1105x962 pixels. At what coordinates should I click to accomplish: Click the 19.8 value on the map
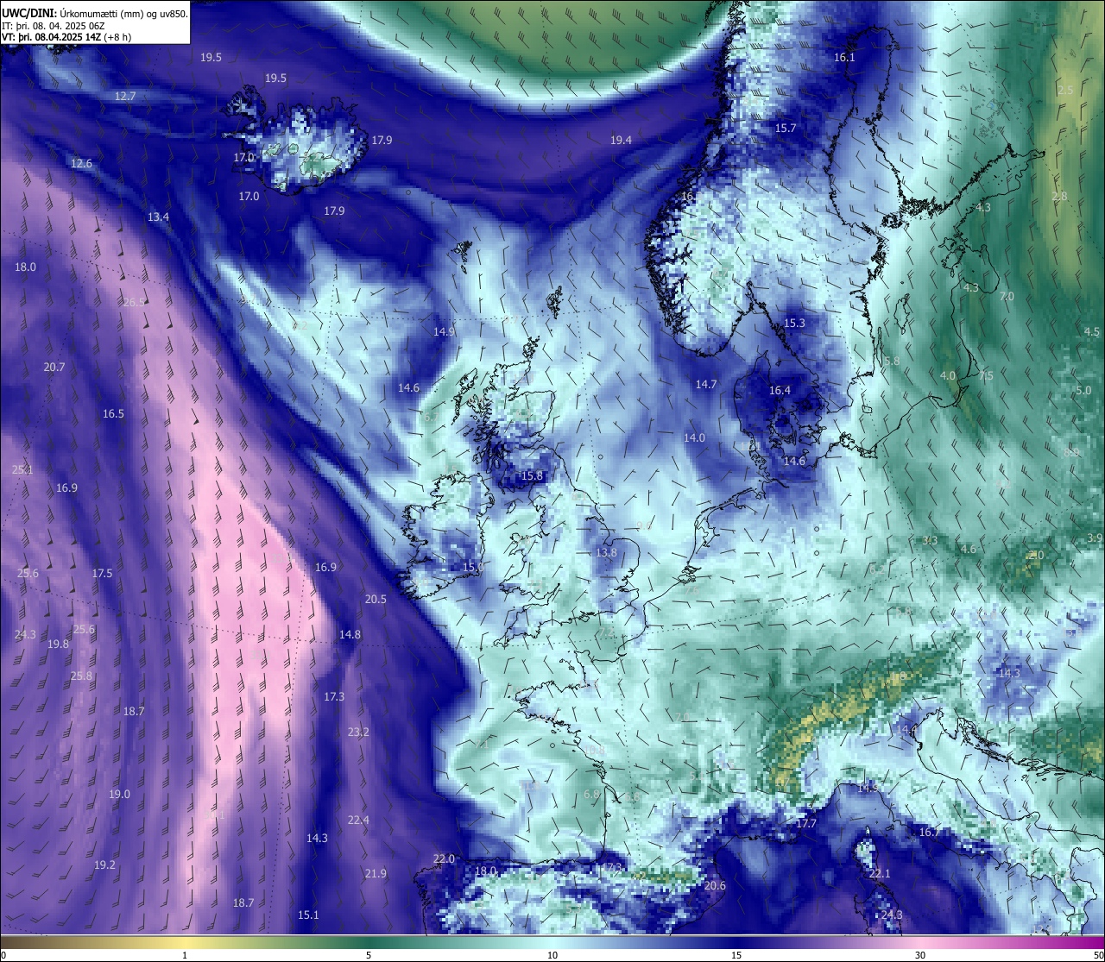58,644
